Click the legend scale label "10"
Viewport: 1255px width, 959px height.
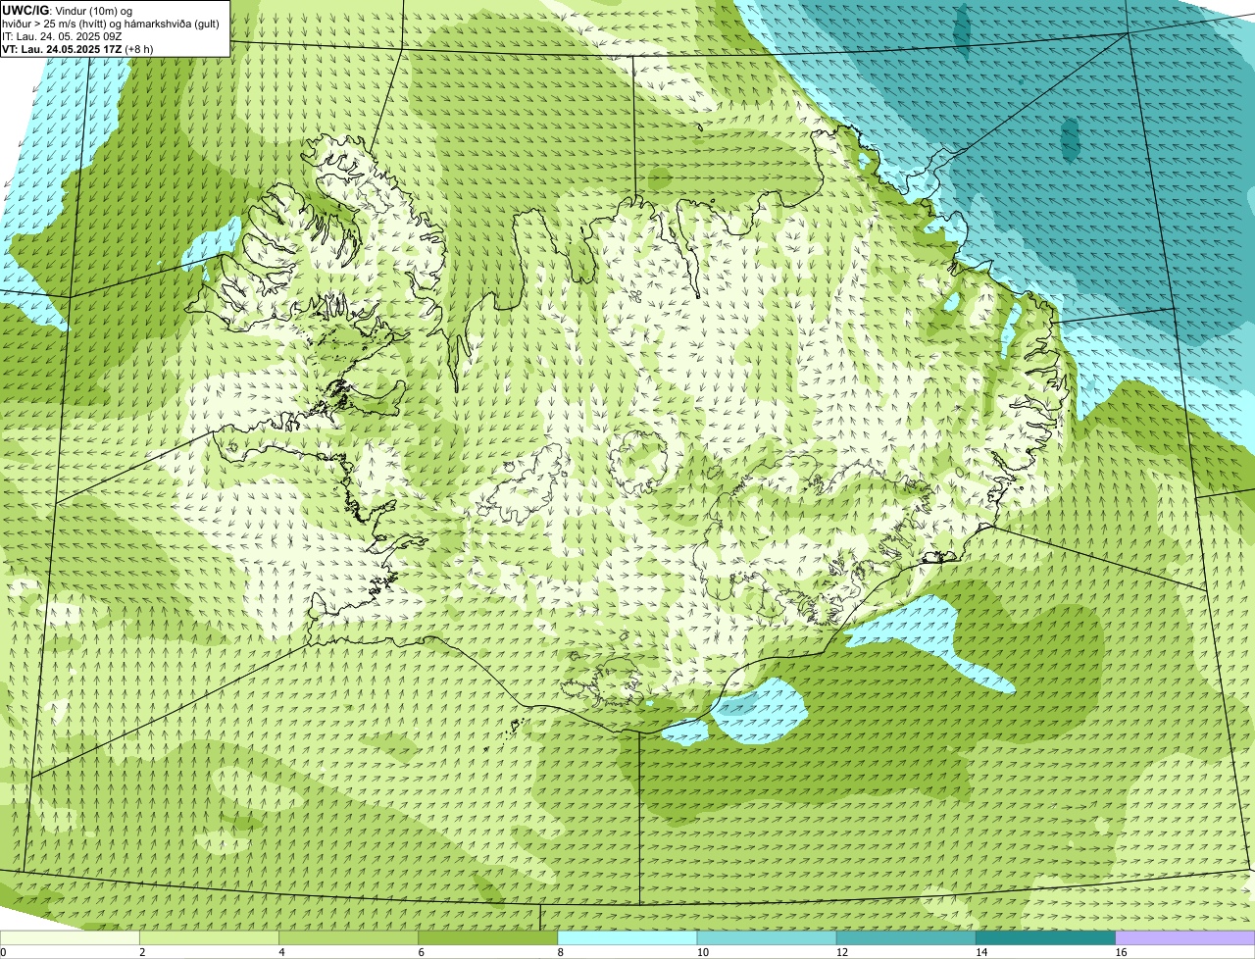tap(702, 952)
